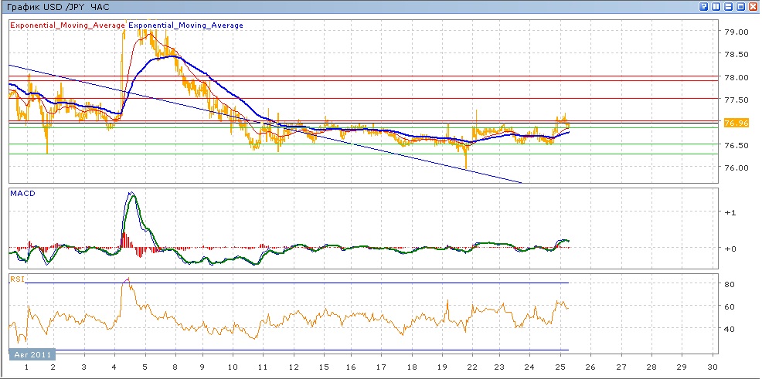Click day 4 on the time axis
The height and width of the screenshot is (379, 762).
pyautogui.click(x=113, y=367)
